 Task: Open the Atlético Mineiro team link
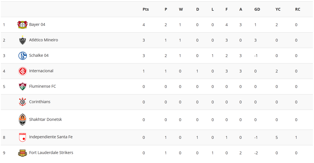click(x=44, y=40)
